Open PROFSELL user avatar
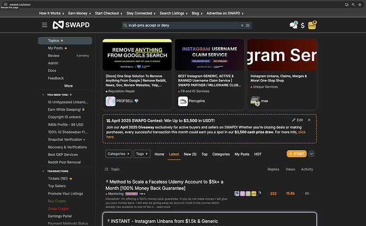The width and height of the screenshot is (366, 226). point(110,101)
